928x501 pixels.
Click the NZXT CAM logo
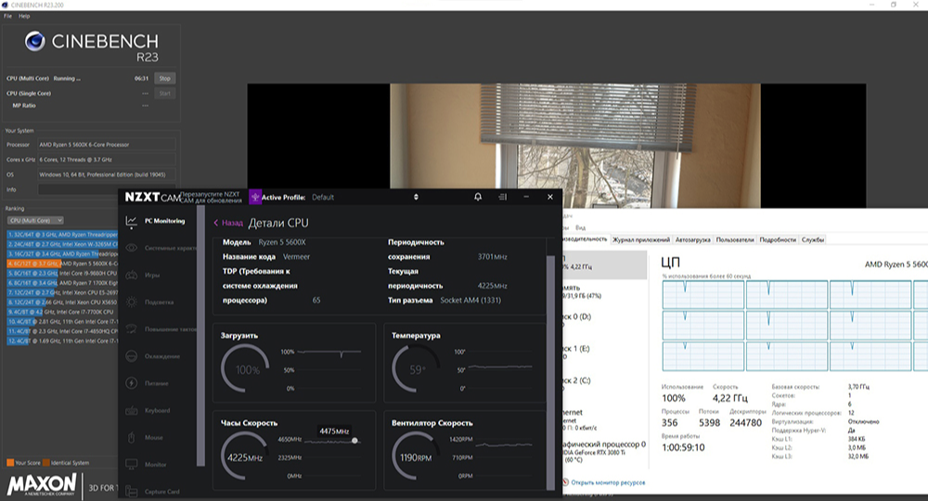(x=153, y=197)
